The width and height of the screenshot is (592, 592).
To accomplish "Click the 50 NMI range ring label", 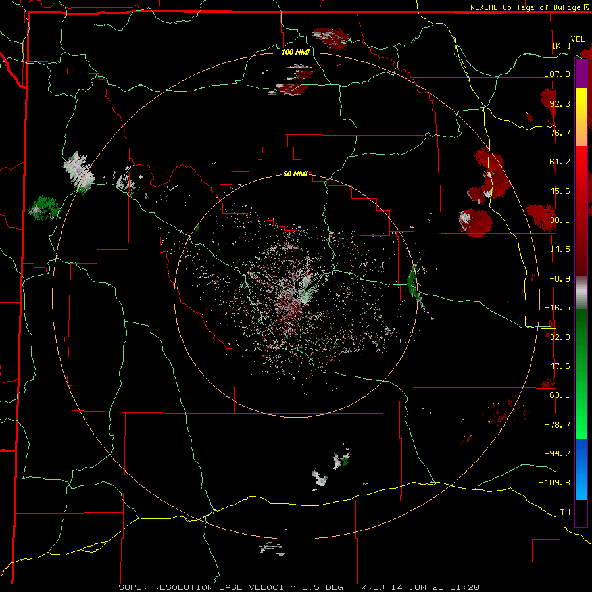I will [295, 174].
